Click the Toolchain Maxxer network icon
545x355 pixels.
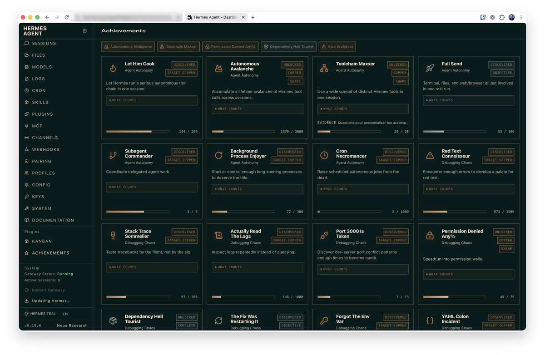coord(324,69)
